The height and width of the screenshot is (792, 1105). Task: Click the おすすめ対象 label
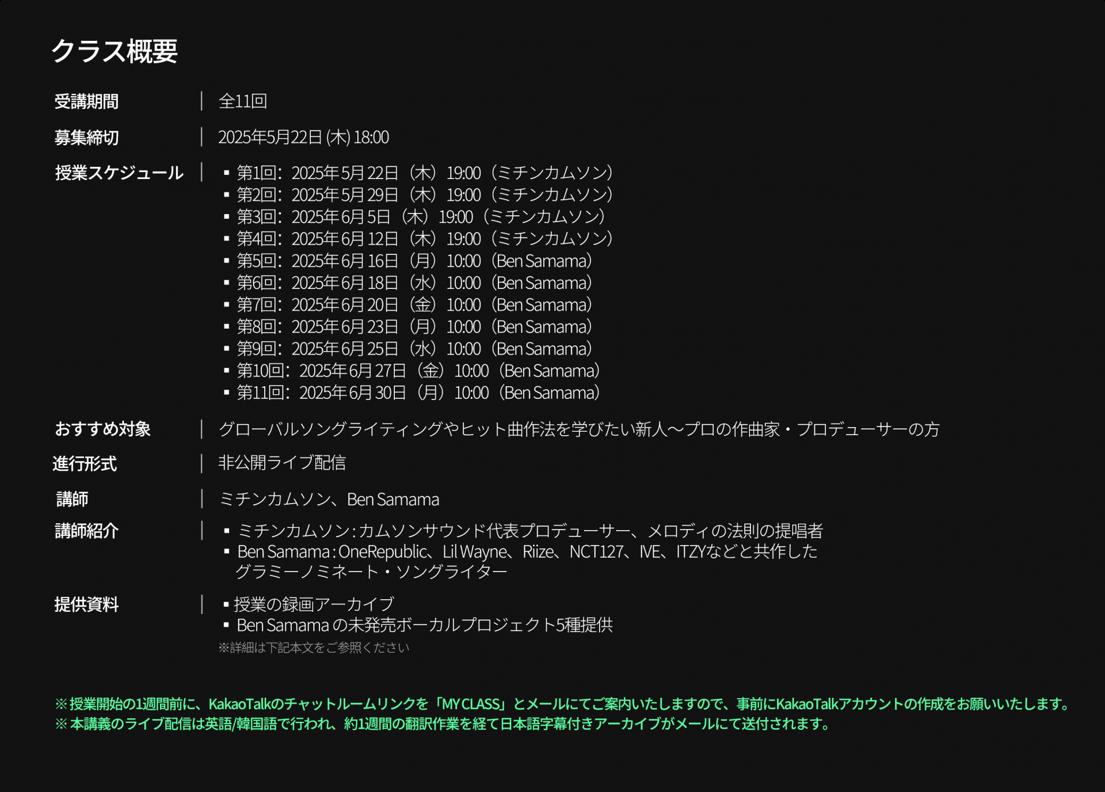(102, 429)
